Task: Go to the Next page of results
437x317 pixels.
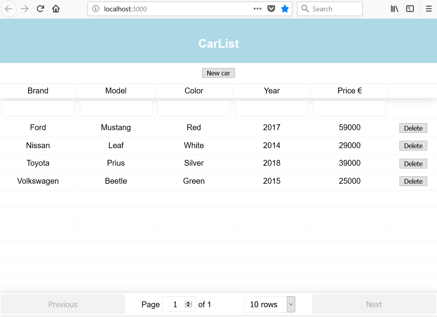Action: (x=374, y=304)
